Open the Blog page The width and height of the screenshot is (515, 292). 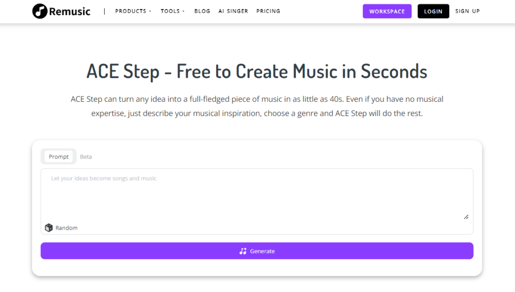tap(202, 11)
